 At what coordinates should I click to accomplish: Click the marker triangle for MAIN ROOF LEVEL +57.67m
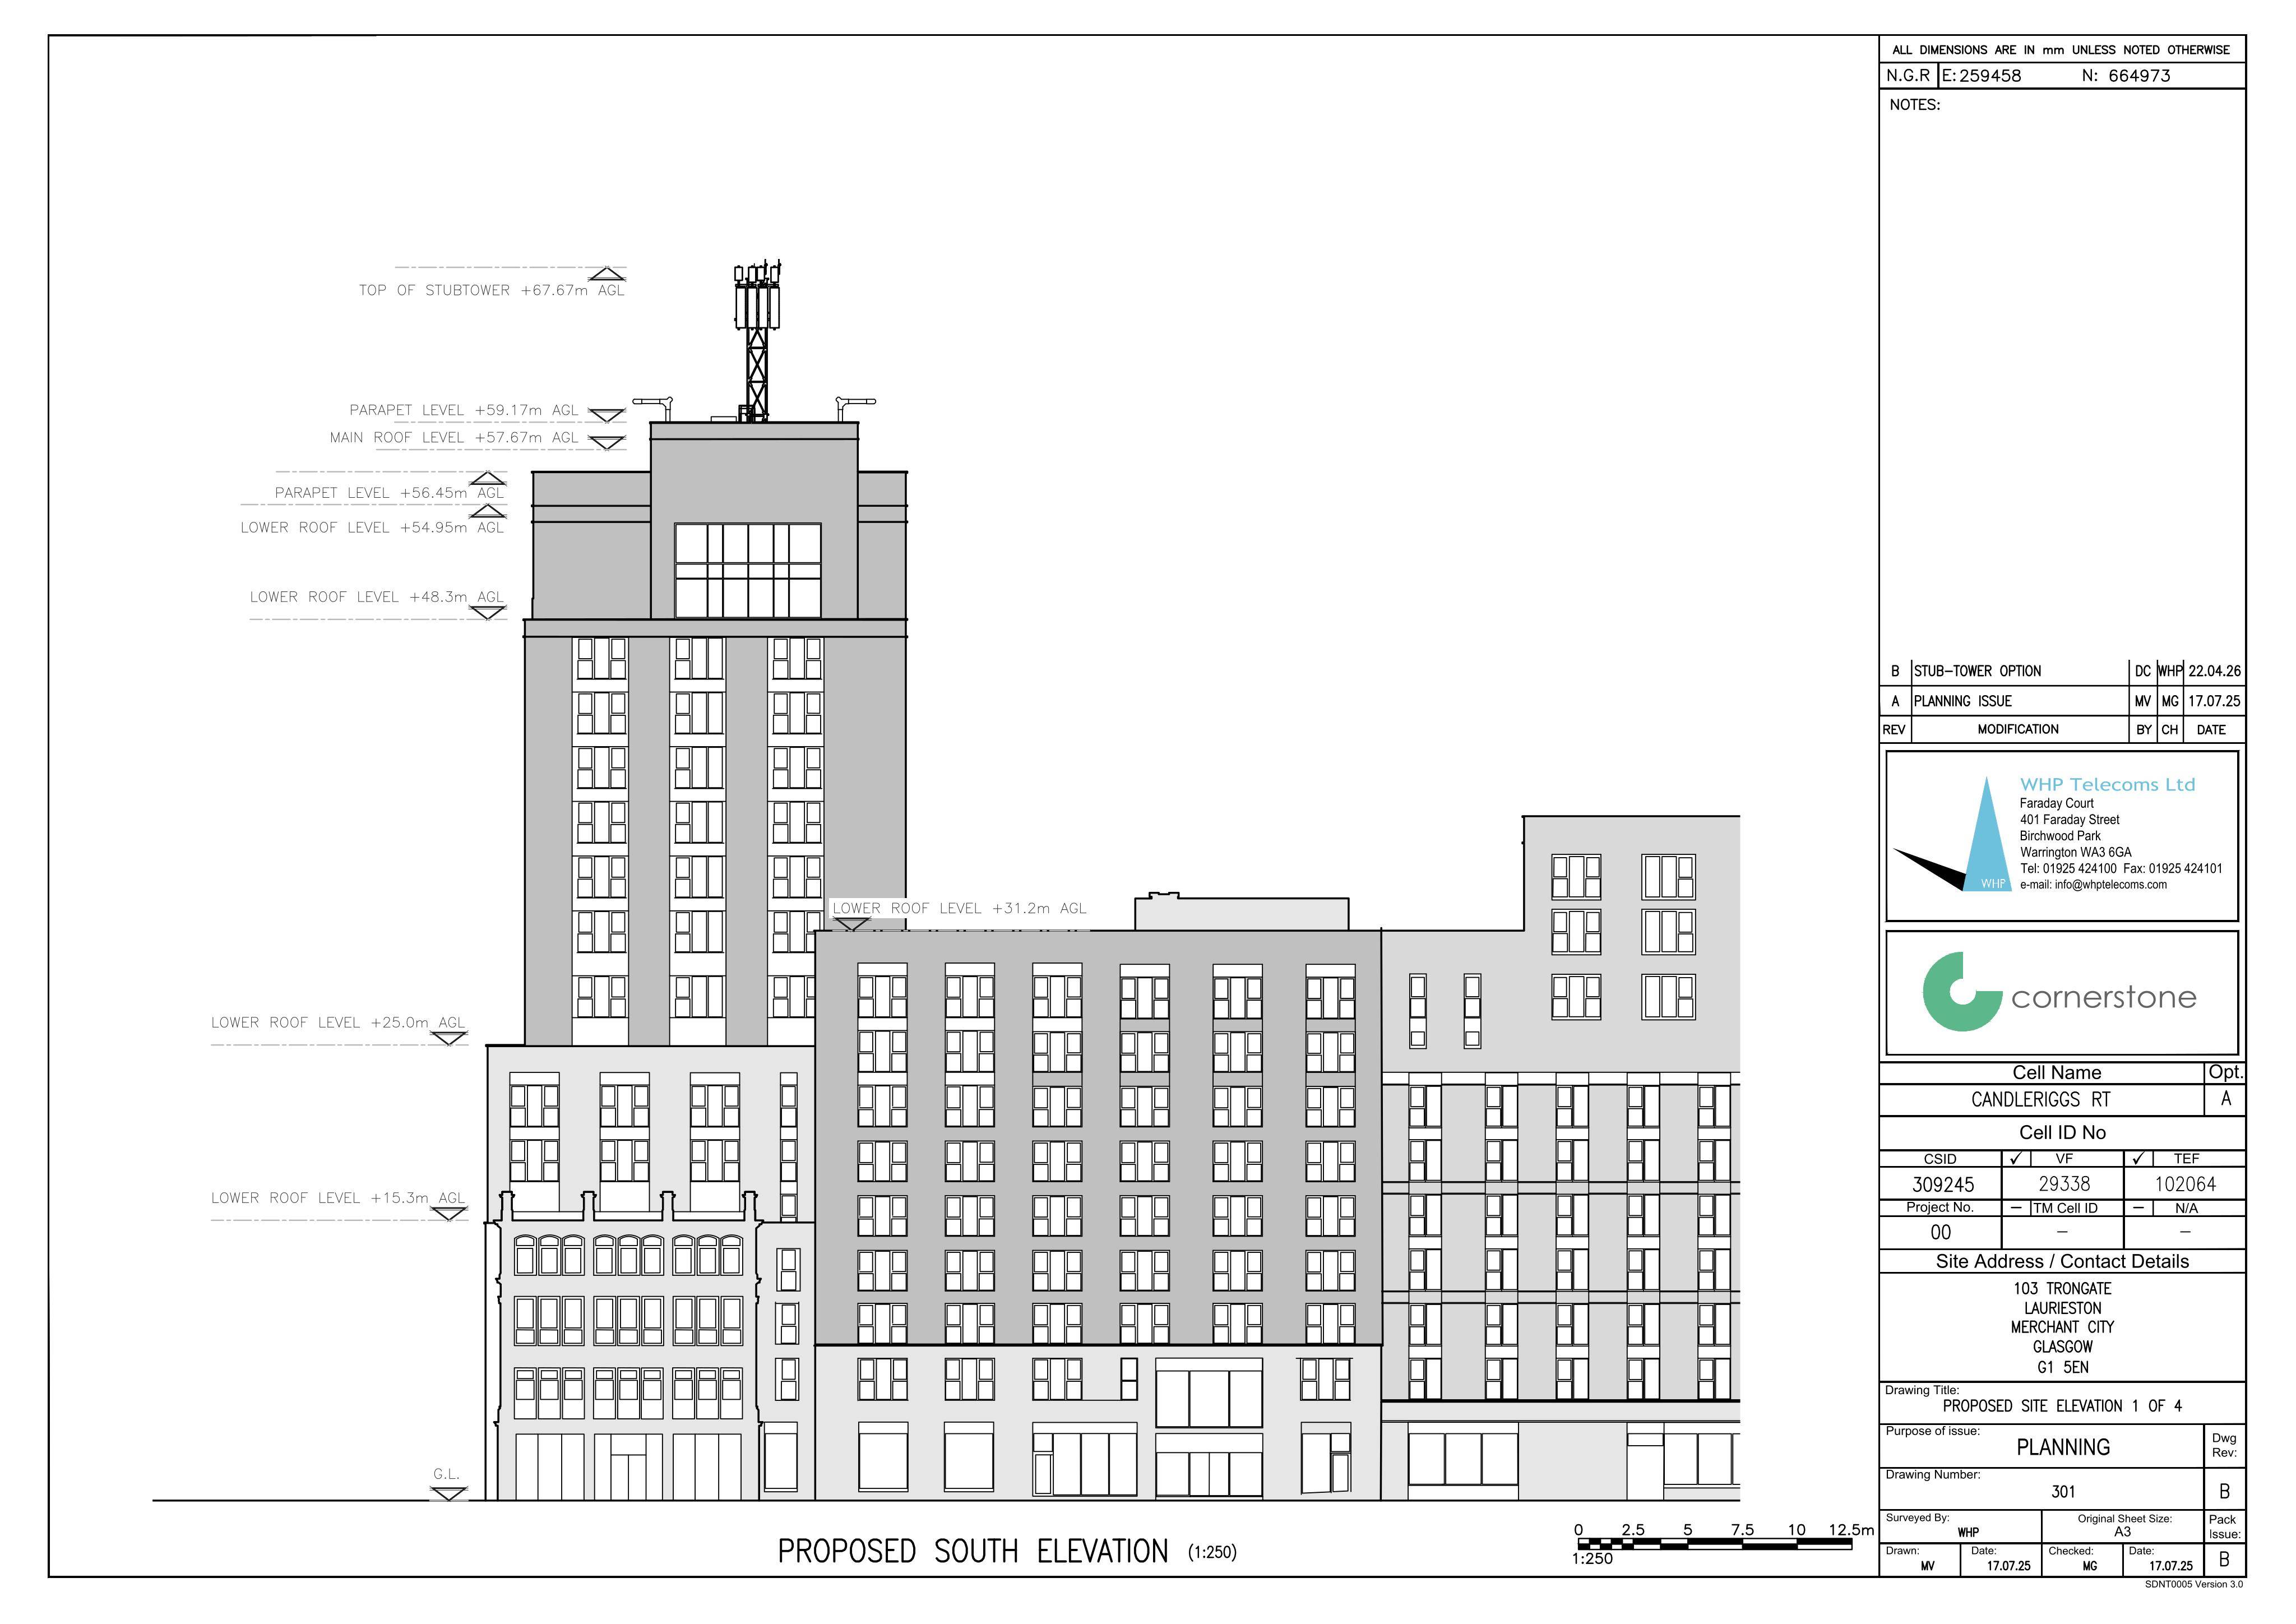pyautogui.click(x=607, y=442)
